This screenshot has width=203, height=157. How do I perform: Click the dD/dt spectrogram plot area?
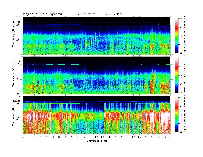point(97,75)
